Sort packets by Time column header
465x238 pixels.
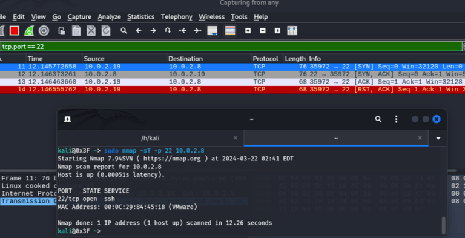click(x=54, y=59)
